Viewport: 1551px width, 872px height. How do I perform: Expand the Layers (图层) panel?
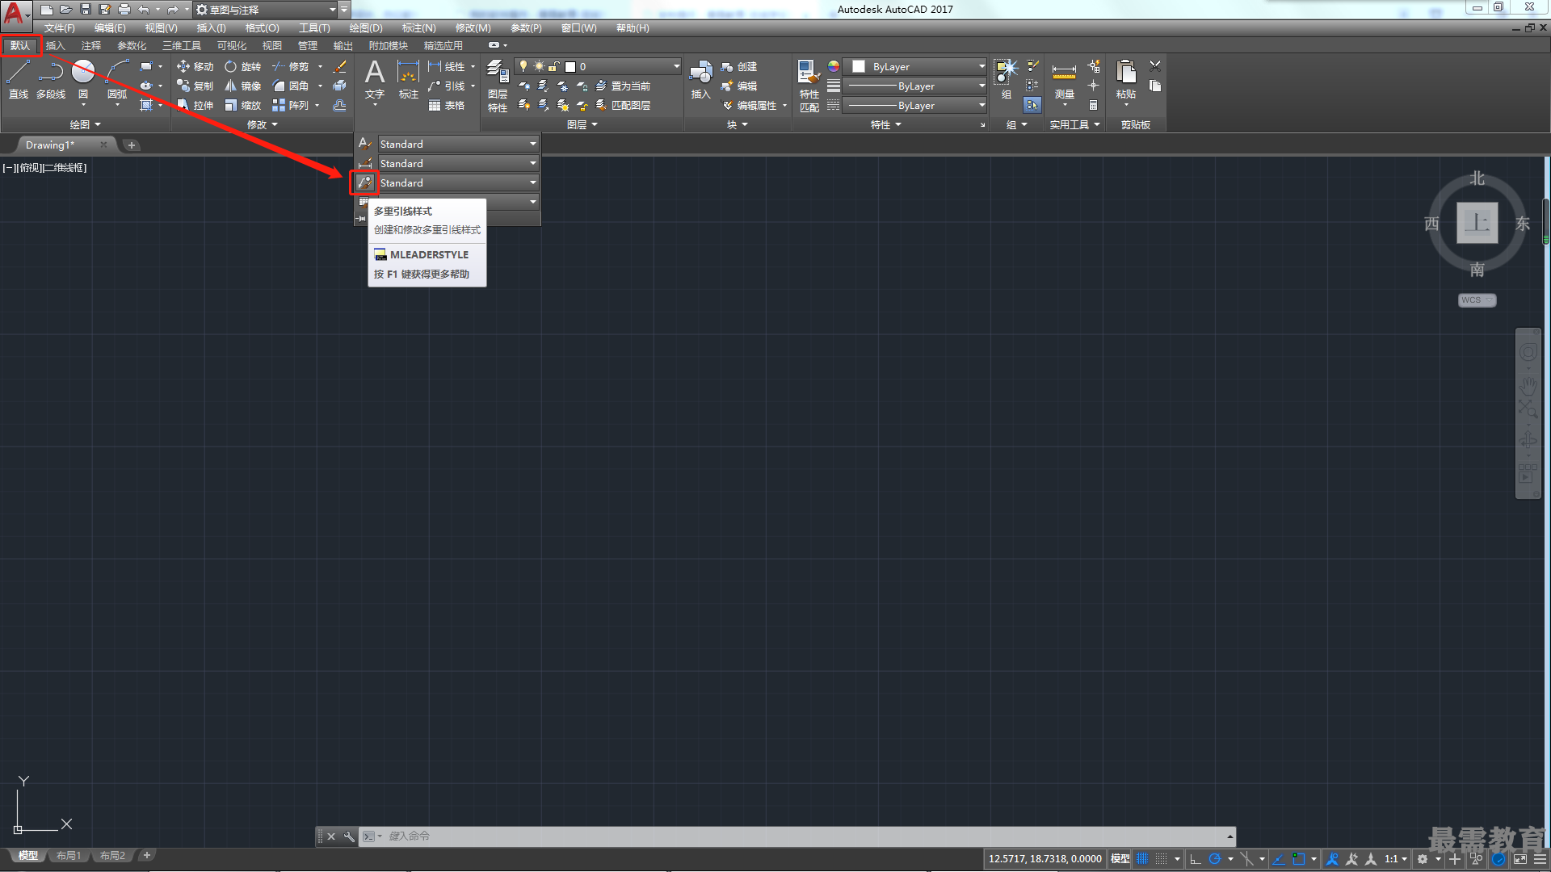[582, 124]
